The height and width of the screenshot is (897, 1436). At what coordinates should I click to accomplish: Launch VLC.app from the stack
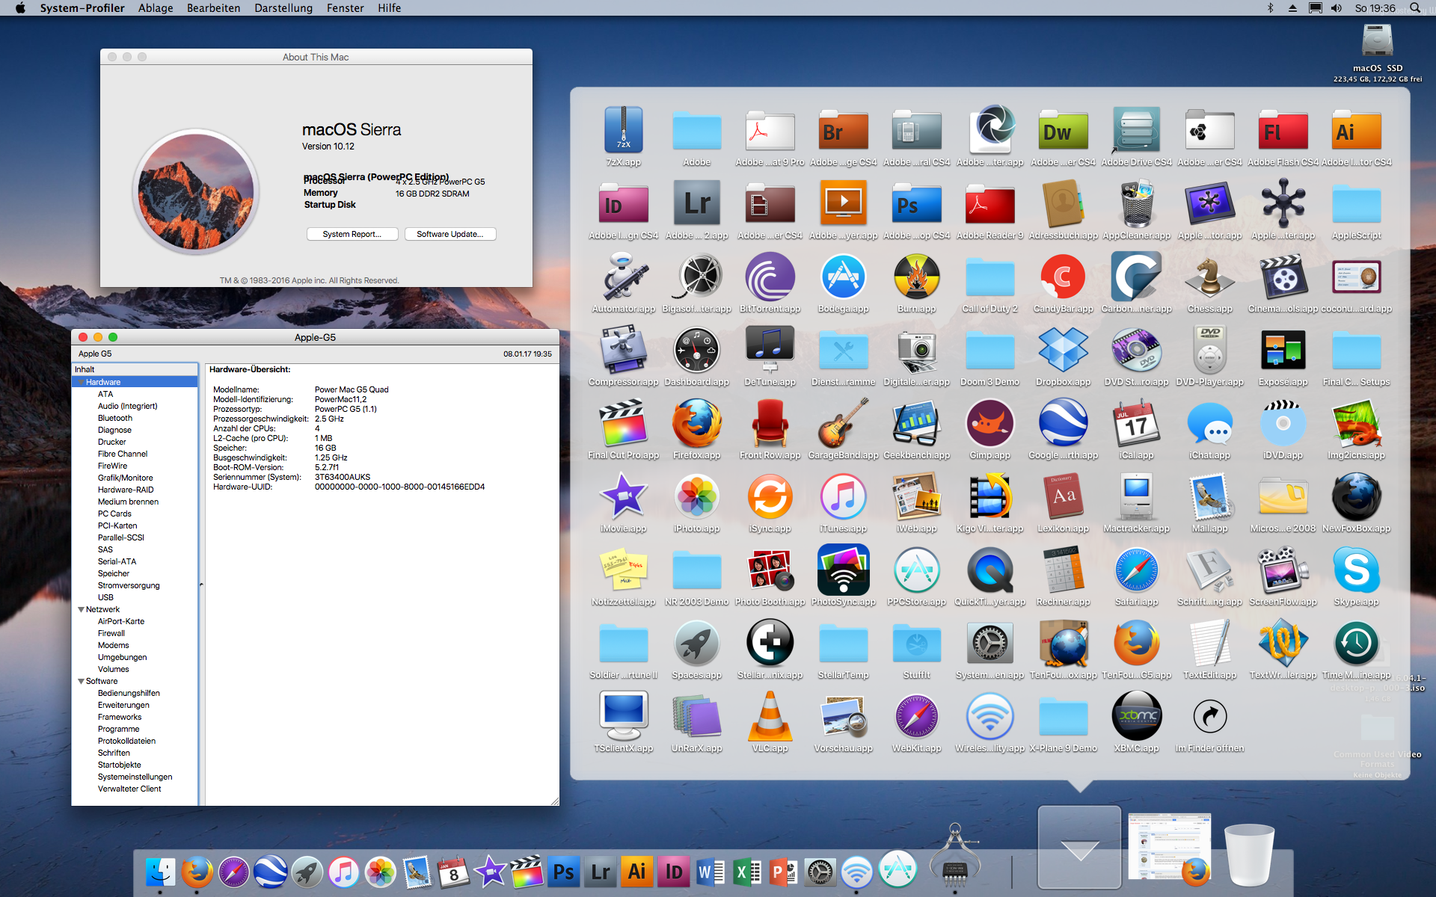(770, 716)
